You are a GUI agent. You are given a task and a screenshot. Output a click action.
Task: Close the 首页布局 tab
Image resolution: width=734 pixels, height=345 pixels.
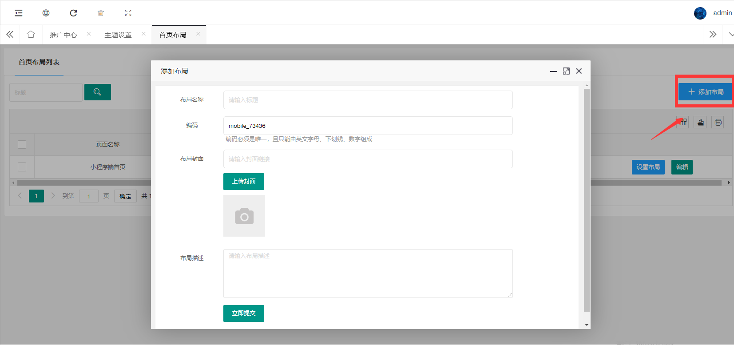[x=198, y=34]
